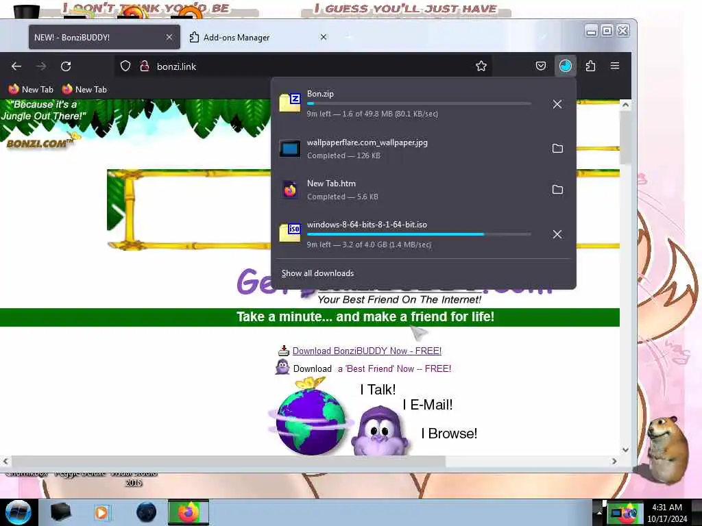This screenshot has height=526, width=702.
Task: Open the tracking protection shield icon
Action: pos(125,66)
